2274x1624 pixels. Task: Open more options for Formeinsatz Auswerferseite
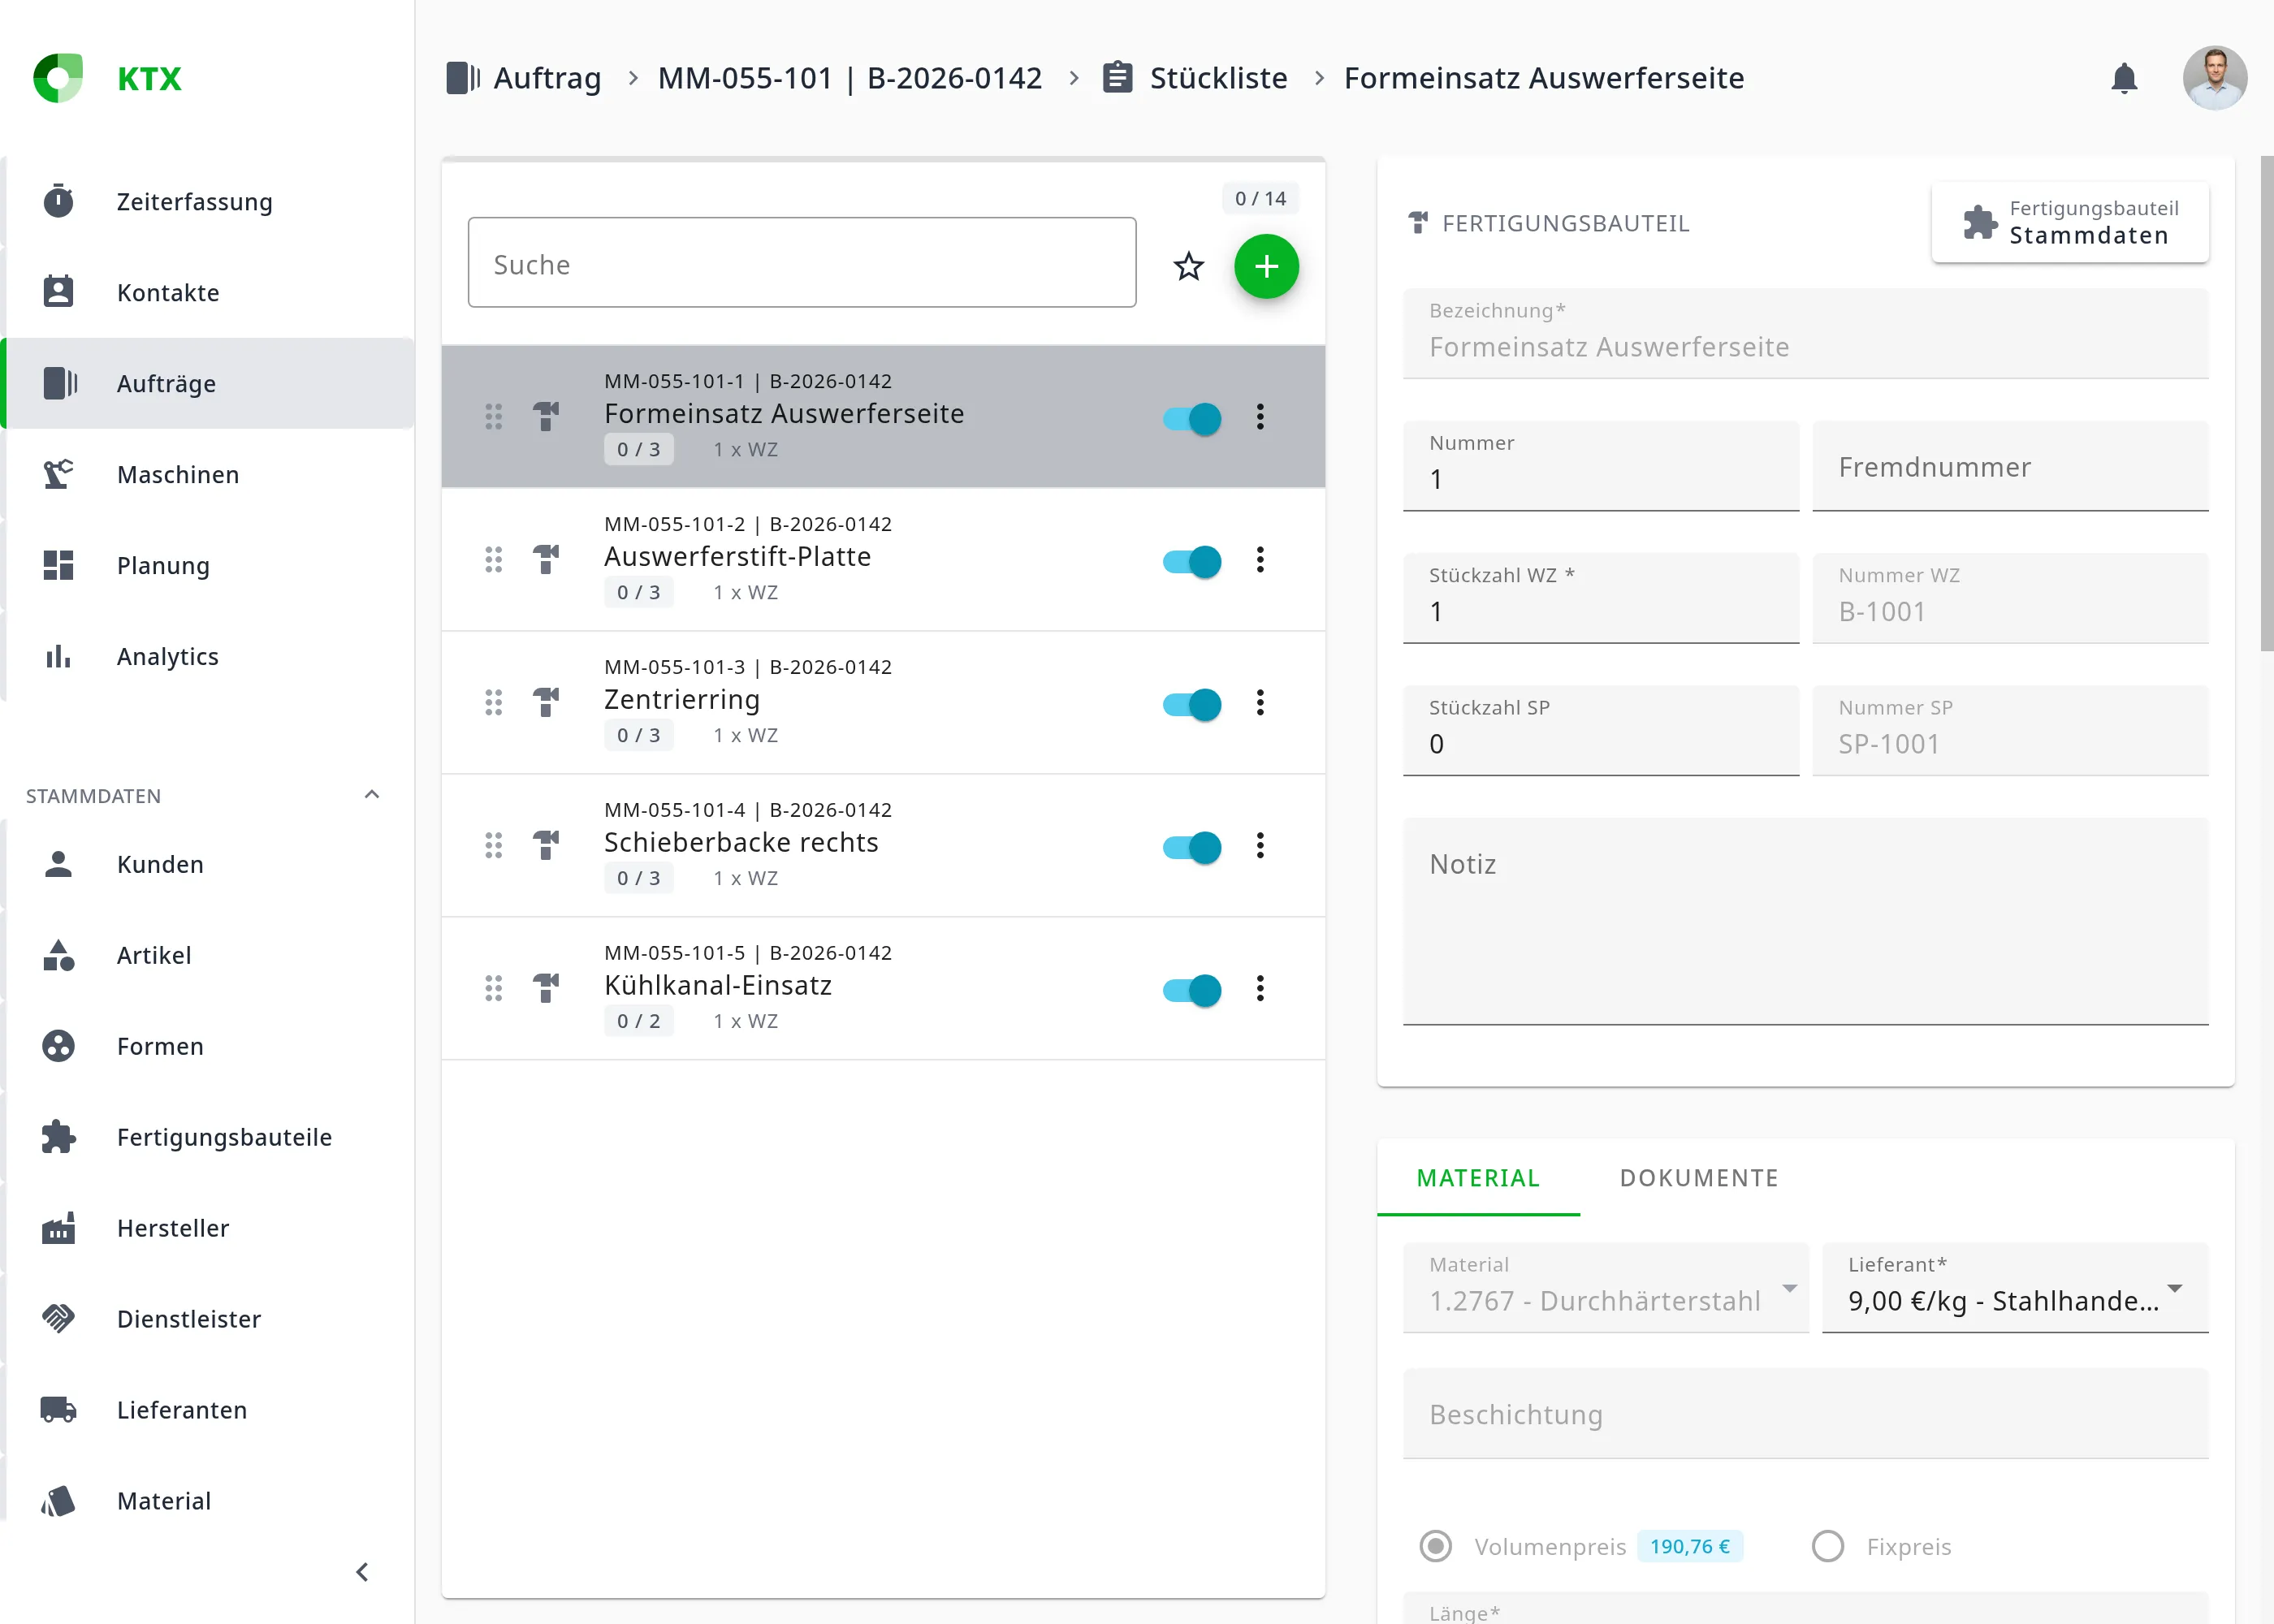(1260, 417)
